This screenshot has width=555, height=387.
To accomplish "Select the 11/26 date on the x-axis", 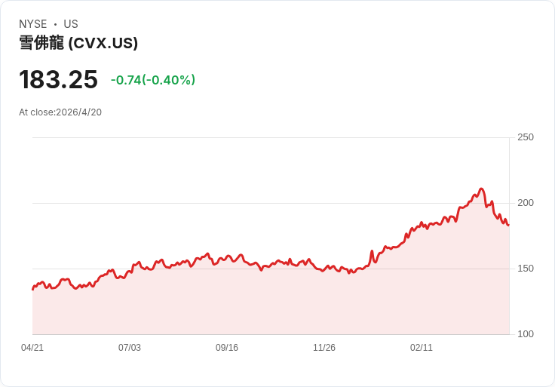I will [324, 348].
